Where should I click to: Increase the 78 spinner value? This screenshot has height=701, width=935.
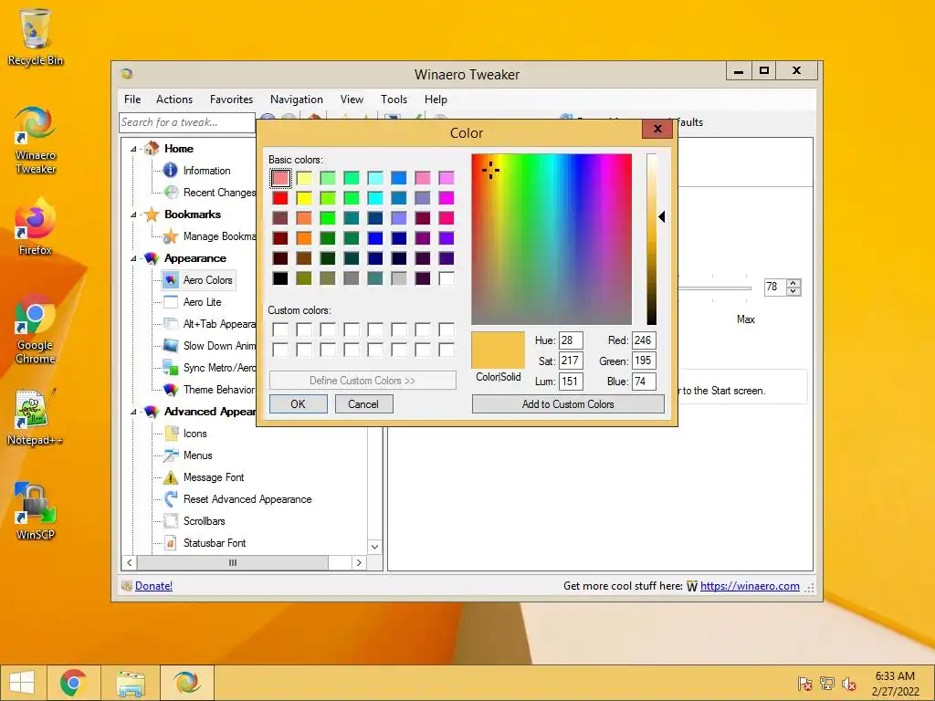pyautogui.click(x=793, y=283)
